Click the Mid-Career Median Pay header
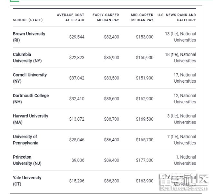Screen dimensions: 213x195 (142, 17)
